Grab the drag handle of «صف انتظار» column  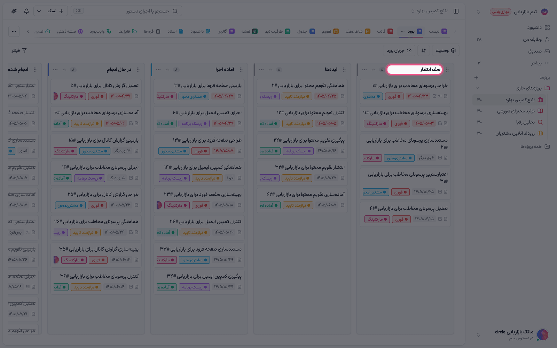coord(447,70)
